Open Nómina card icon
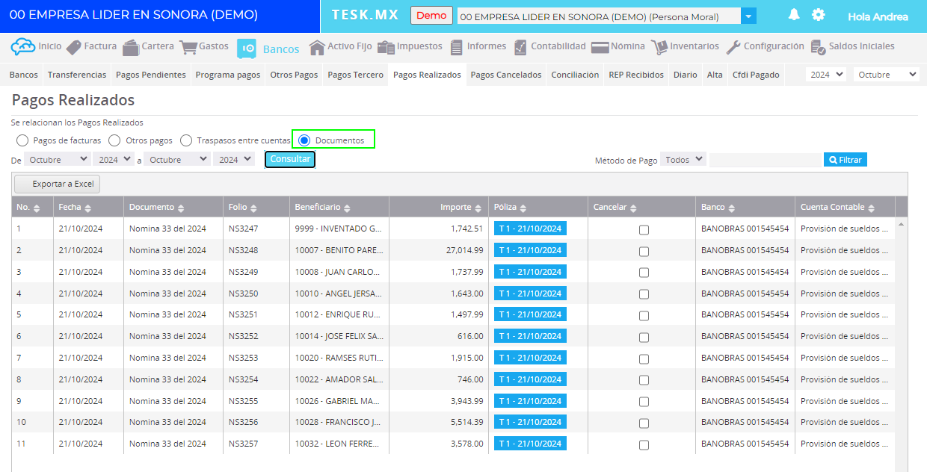Screen dimensions: 927x472 click(x=600, y=47)
